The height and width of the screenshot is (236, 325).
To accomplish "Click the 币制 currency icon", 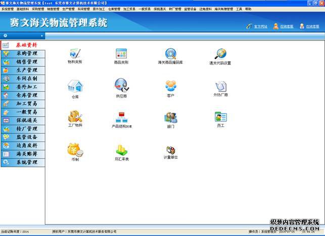I will click(x=75, y=149).
